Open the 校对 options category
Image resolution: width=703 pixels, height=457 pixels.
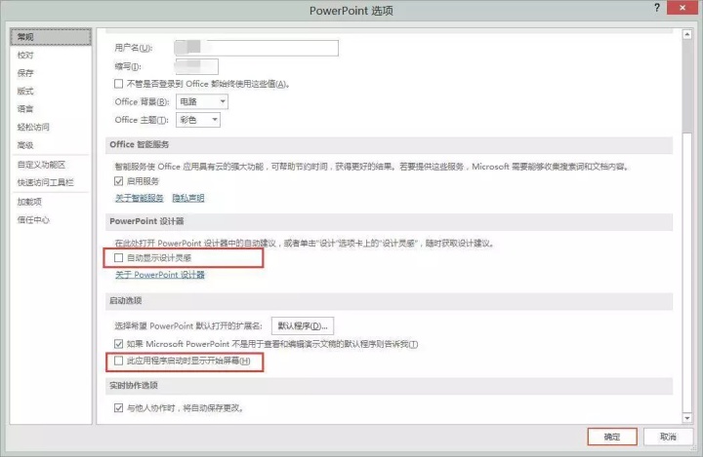click(x=25, y=56)
